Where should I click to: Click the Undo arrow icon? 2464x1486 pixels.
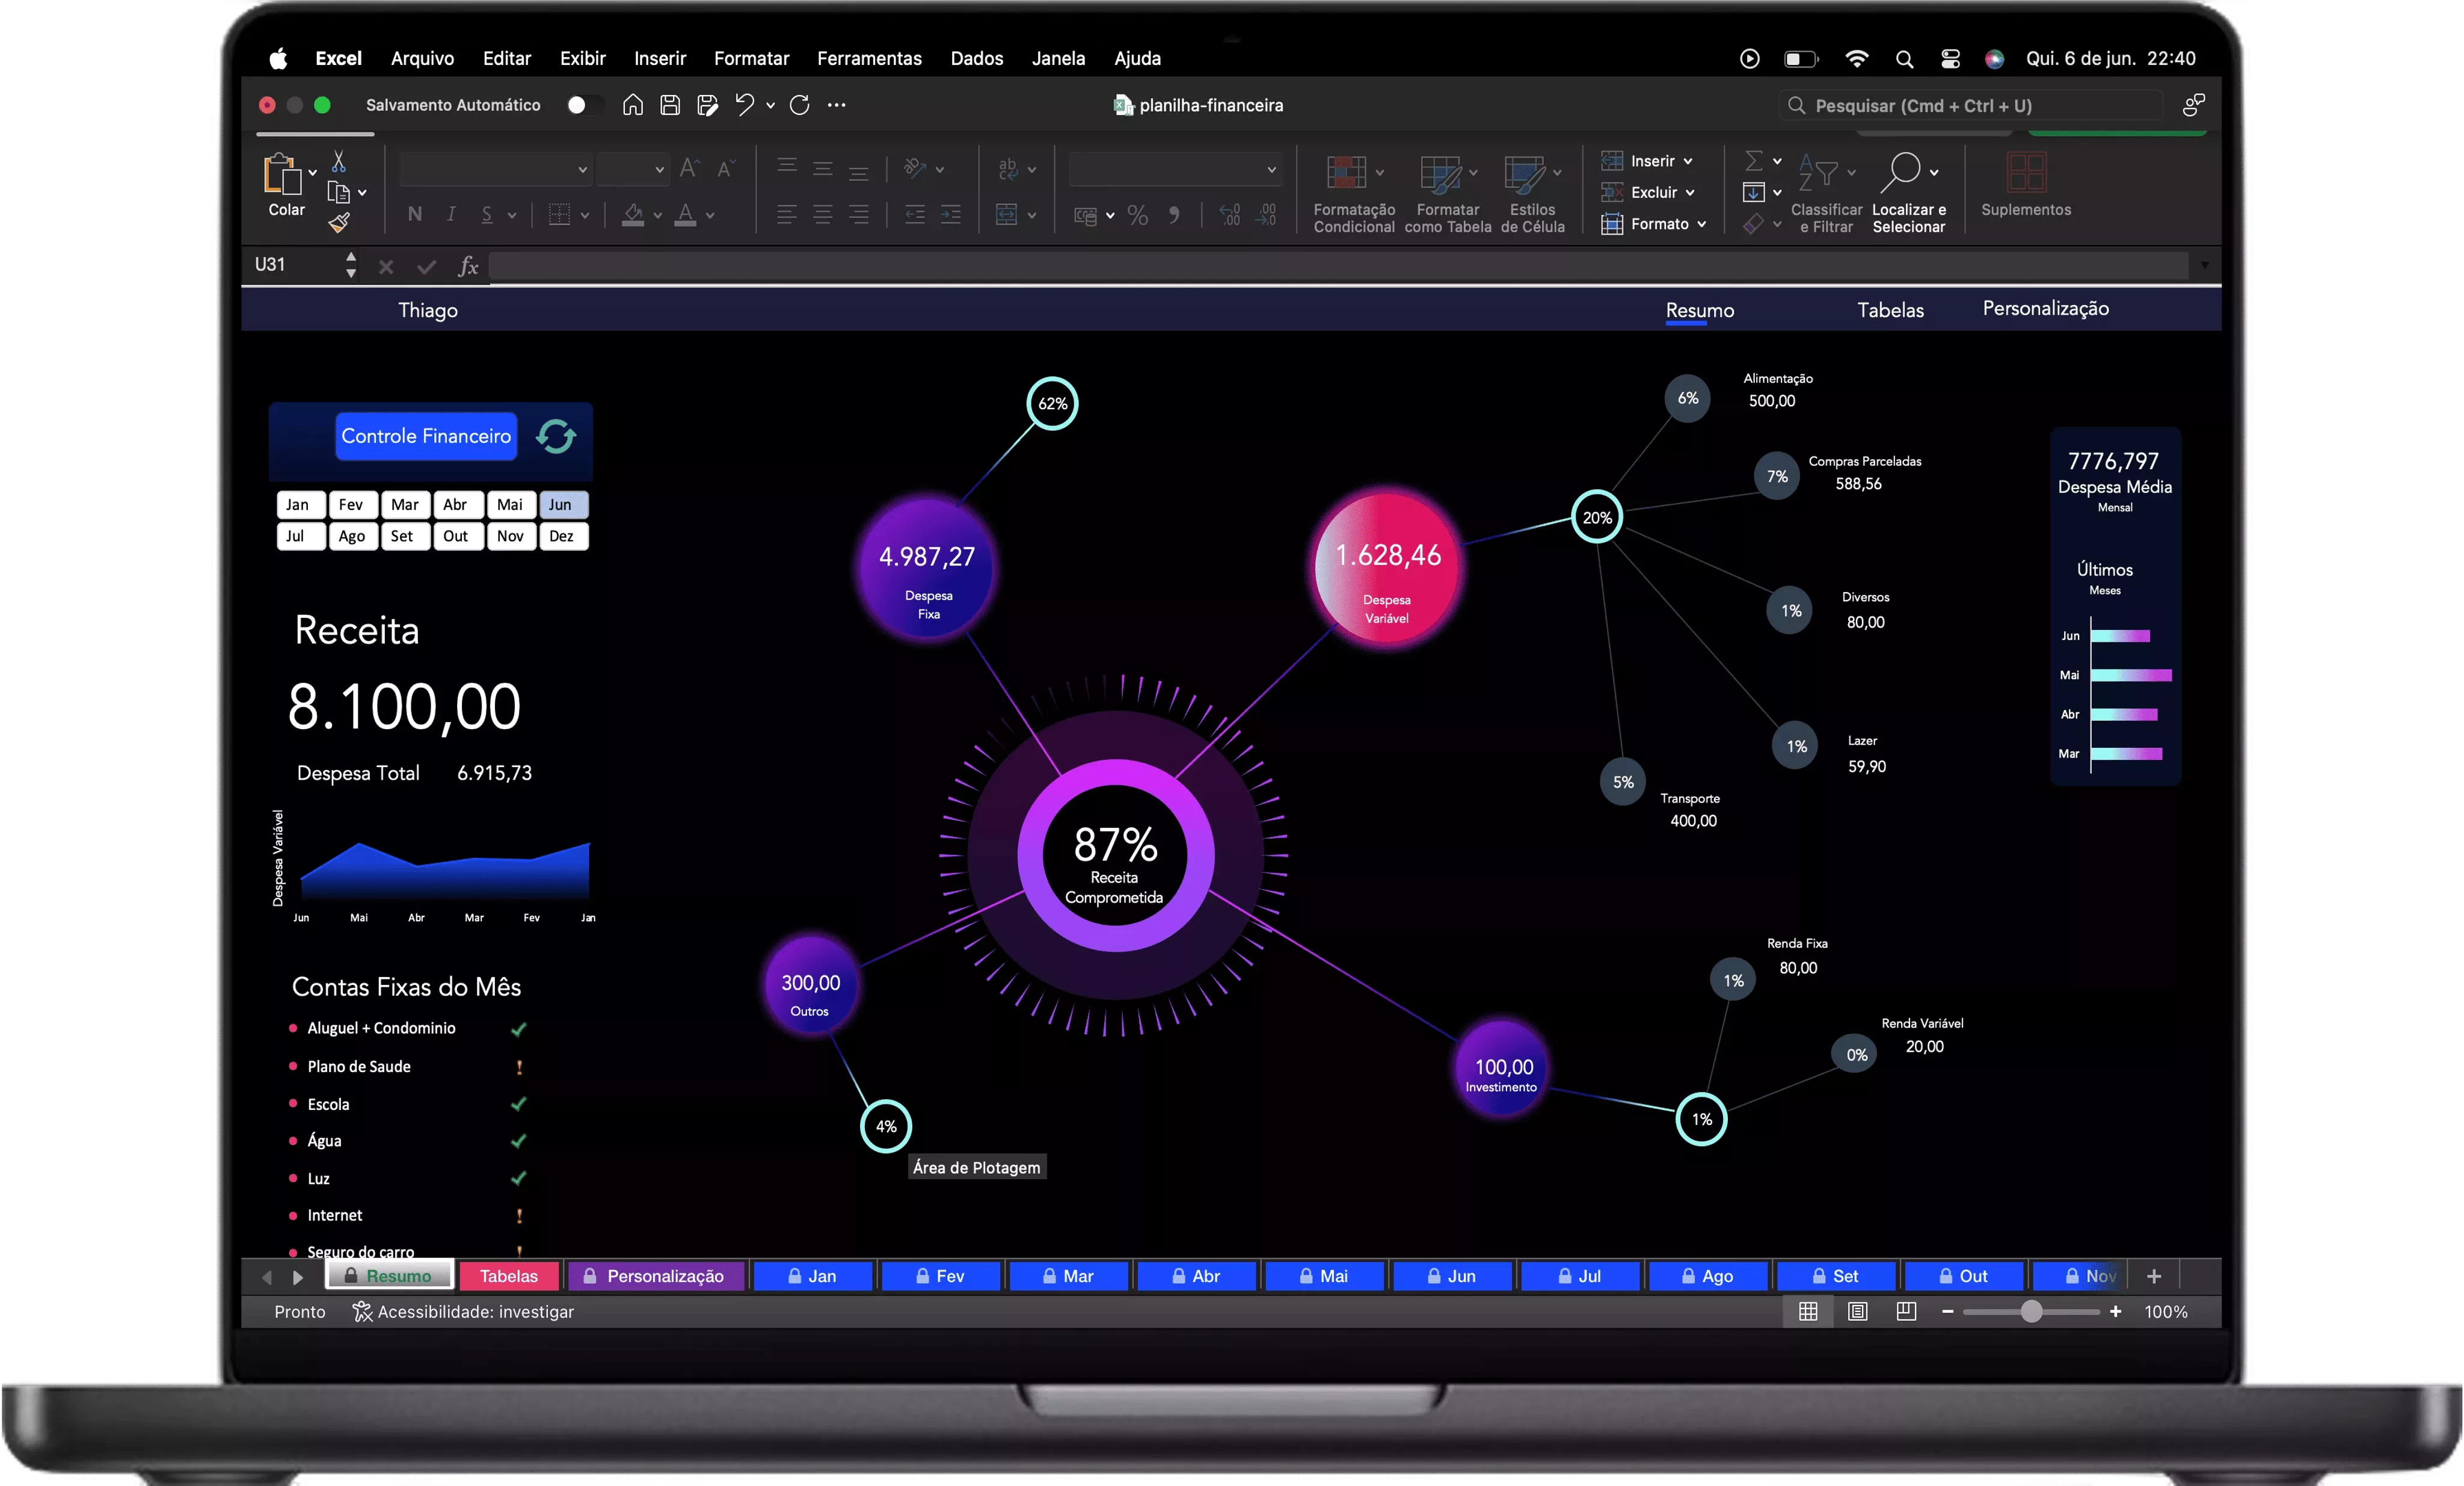point(744,105)
